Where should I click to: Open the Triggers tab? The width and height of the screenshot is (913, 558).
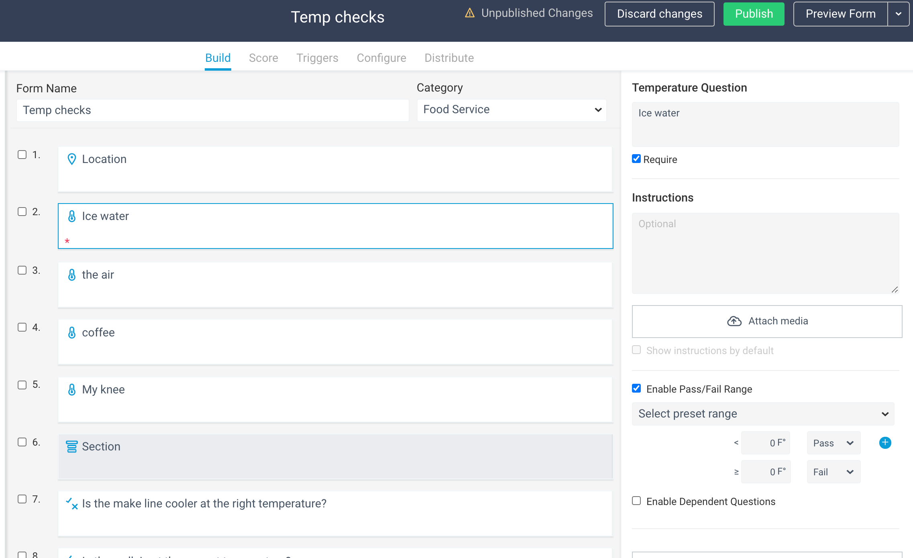pyautogui.click(x=317, y=58)
